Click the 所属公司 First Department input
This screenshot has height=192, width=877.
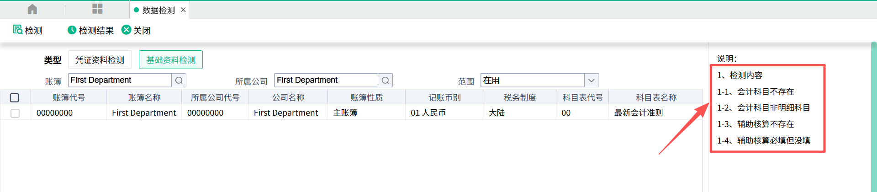[326, 80]
